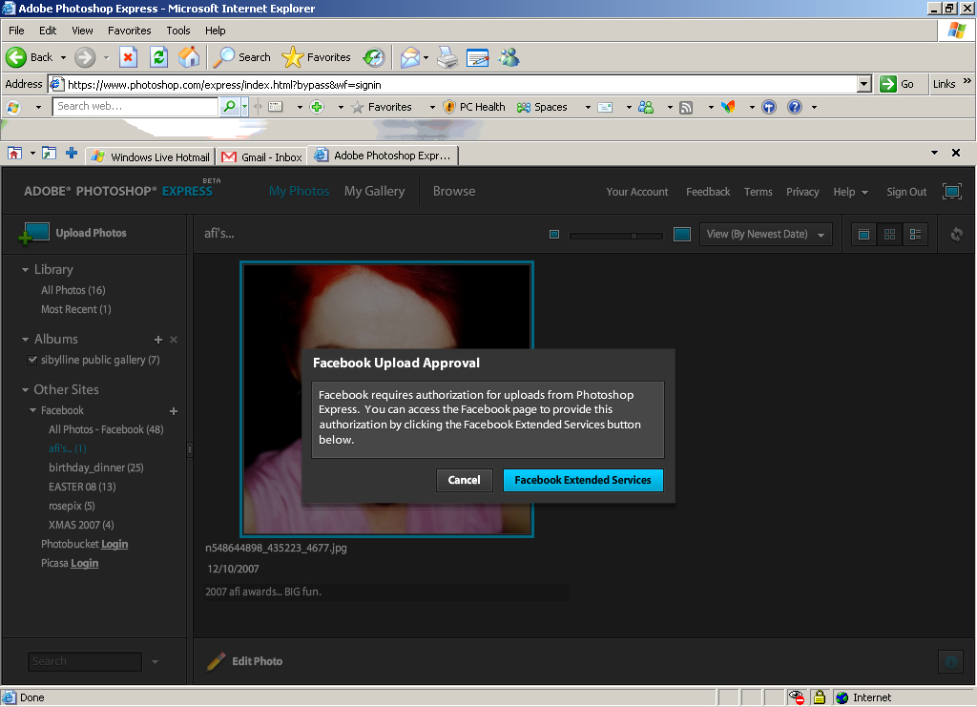The height and width of the screenshot is (707, 977).
Task: Go to the Home page via the house icon
Action: [189, 57]
